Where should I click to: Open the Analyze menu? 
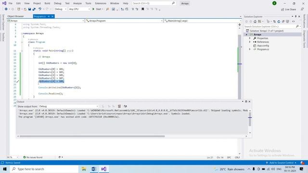coord(77,3)
